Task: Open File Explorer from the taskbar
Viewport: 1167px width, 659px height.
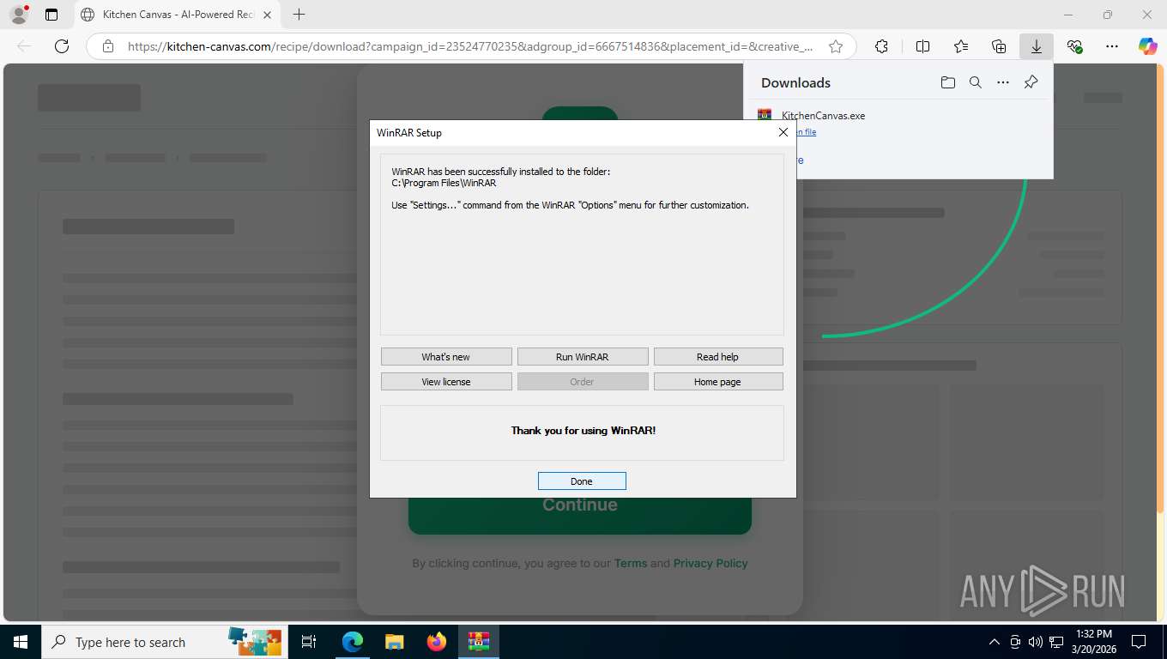Action: (394, 642)
